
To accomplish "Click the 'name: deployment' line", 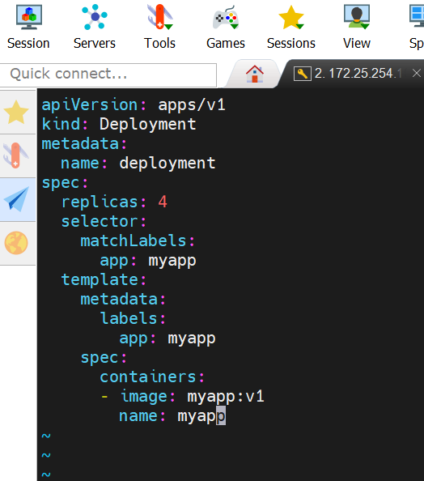I will 138,163.
